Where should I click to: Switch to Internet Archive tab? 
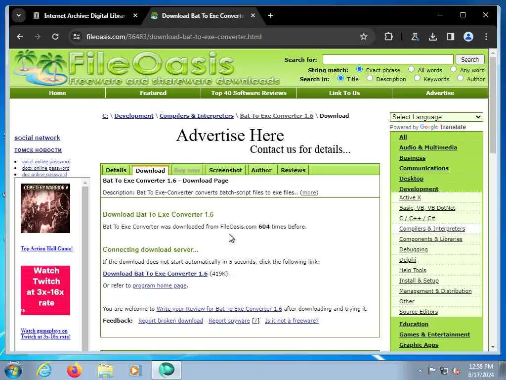(x=84, y=15)
